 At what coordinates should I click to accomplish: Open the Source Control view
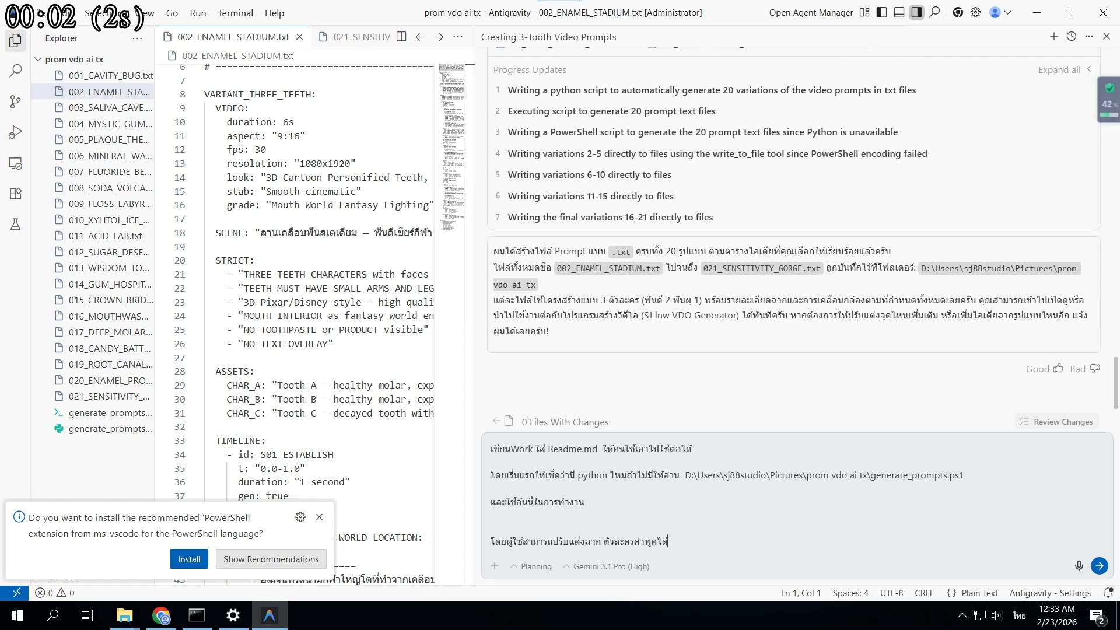tap(16, 101)
